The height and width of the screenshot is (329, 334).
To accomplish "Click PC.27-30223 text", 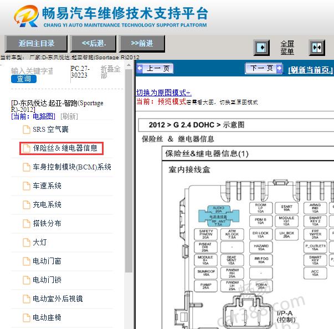I will [x=80, y=72].
